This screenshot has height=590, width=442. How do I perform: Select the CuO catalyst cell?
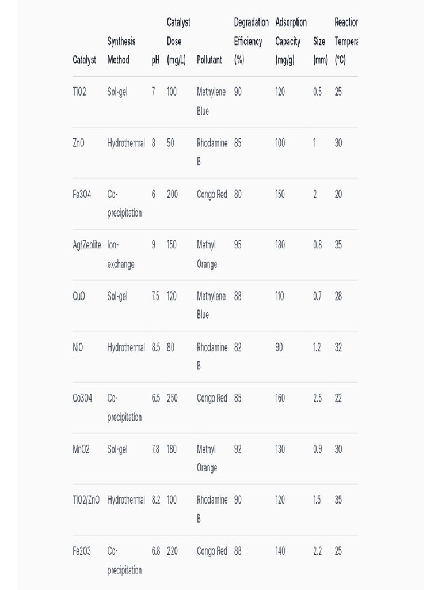click(x=79, y=296)
